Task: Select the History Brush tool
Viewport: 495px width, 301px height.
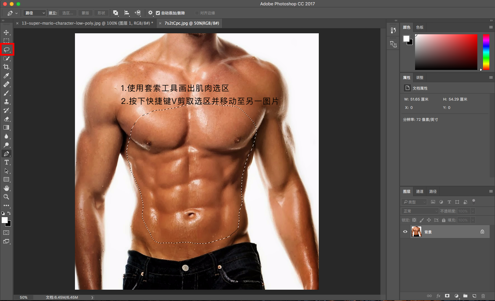Action: 6,110
